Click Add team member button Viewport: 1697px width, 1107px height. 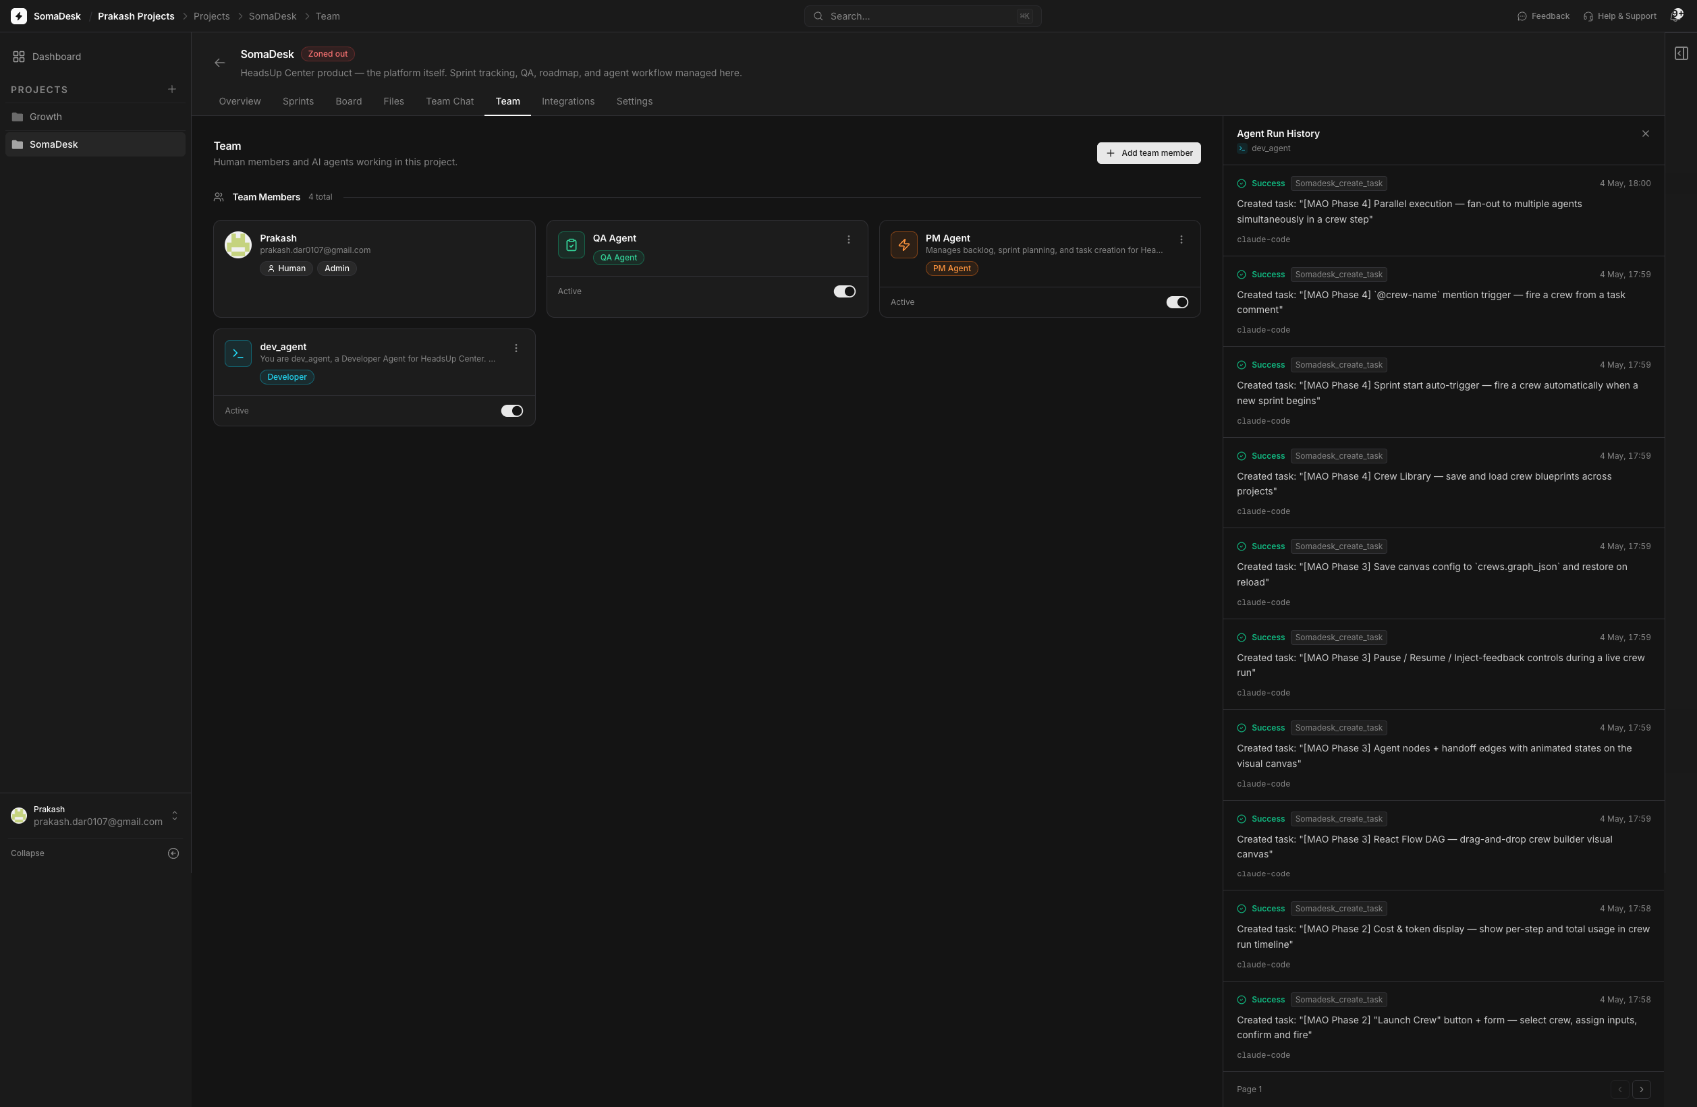[1148, 152]
